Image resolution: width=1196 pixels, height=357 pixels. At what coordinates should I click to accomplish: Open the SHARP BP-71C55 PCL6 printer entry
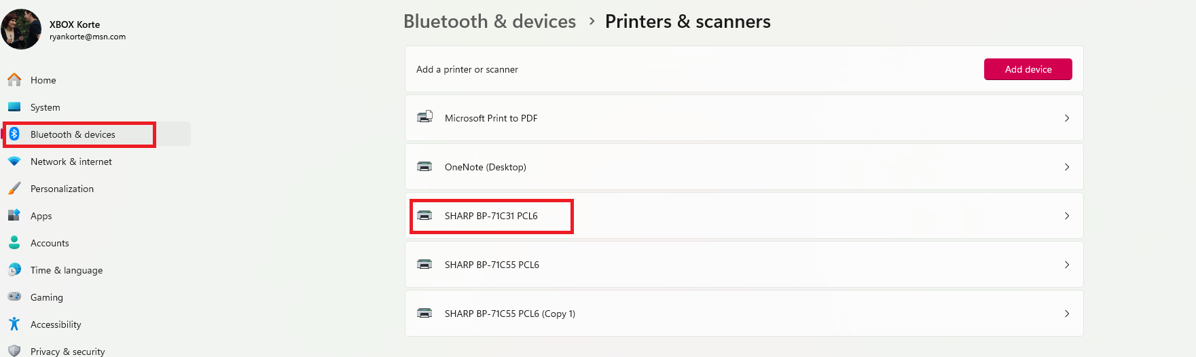click(492, 265)
